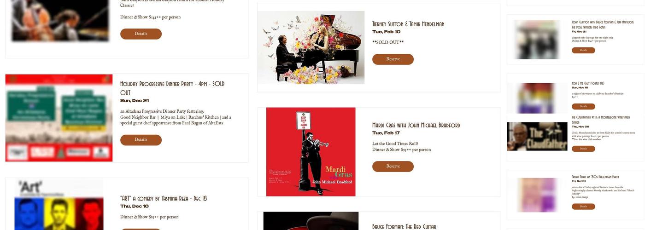This screenshot has width=645, height=230.
Task: Click the Tierney Sutton & Tamir Hendelman title
Action: (408, 24)
